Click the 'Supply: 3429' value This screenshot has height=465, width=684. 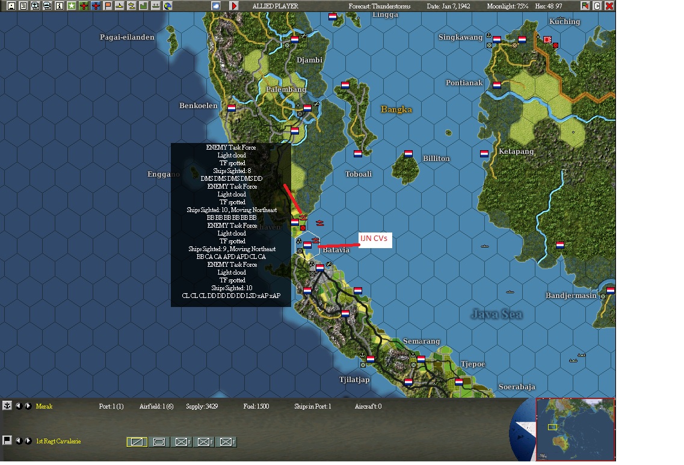tap(202, 406)
